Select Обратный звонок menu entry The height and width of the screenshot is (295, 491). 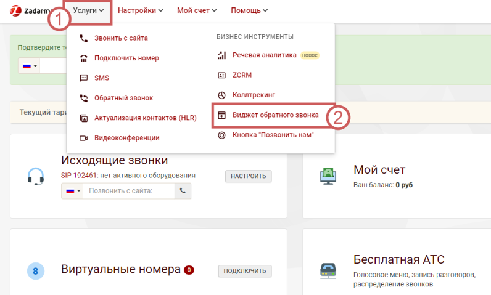[x=123, y=98]
